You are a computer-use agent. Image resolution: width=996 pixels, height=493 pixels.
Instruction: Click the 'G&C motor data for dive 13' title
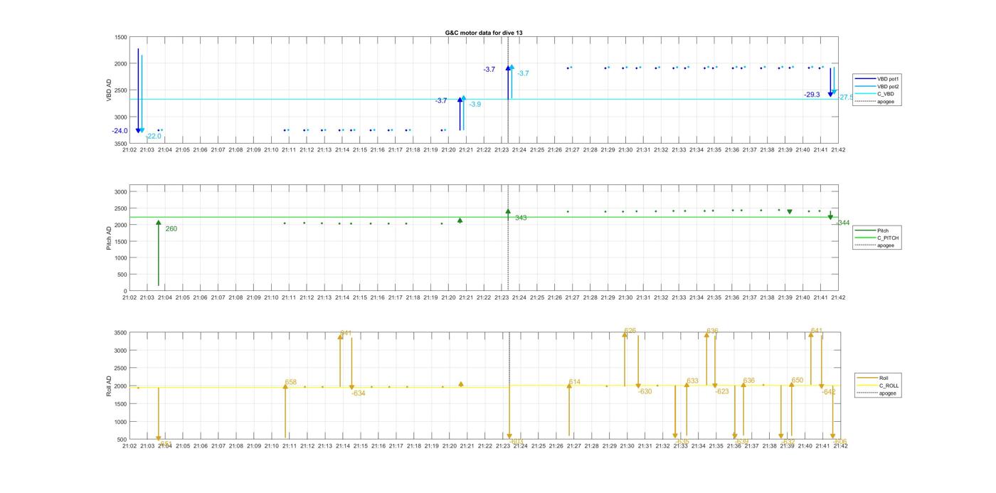(484, 33)
